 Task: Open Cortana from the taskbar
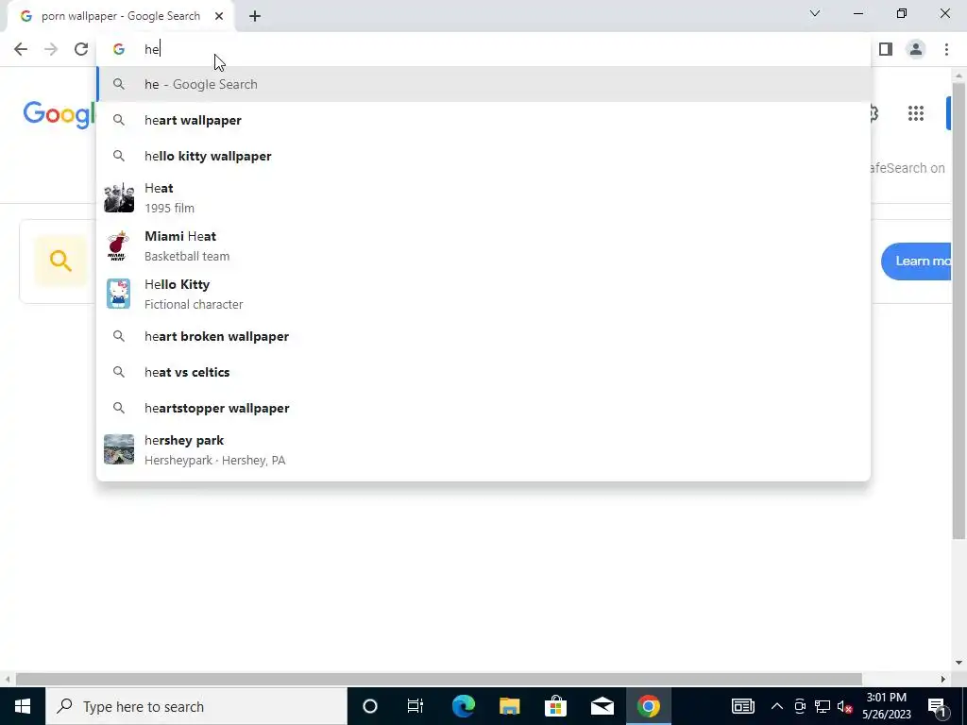pyautogui.click(x=370, y=706)
